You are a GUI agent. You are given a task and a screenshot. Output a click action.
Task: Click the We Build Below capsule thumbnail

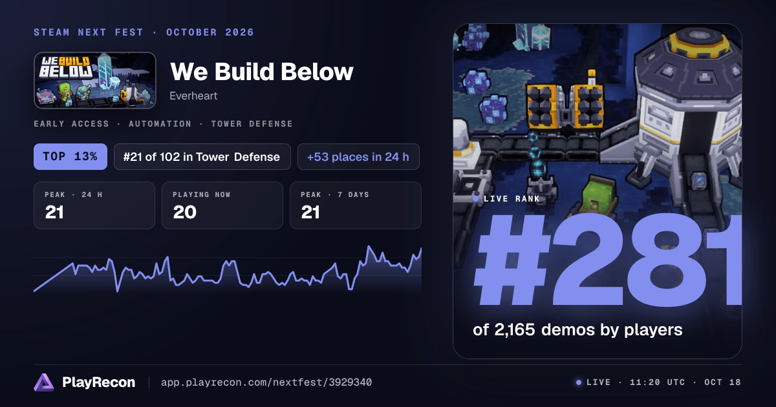[94, 80]
